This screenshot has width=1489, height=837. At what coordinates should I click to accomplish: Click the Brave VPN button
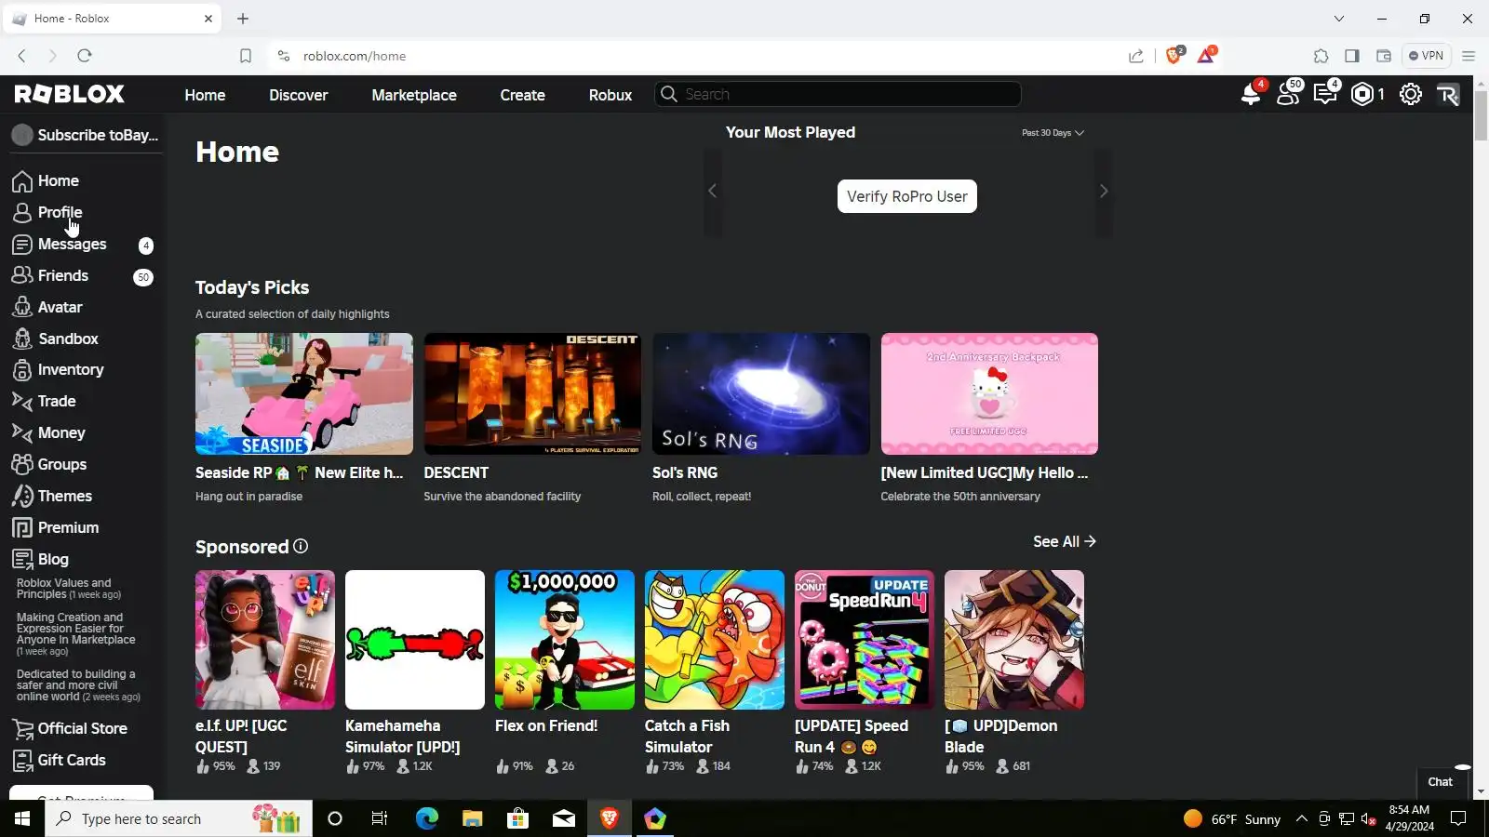click(1426, 56)
